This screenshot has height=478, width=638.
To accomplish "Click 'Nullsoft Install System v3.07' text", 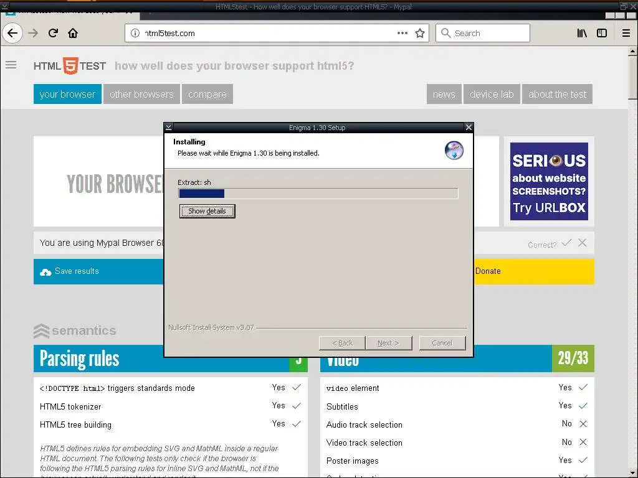I will 211,327.
